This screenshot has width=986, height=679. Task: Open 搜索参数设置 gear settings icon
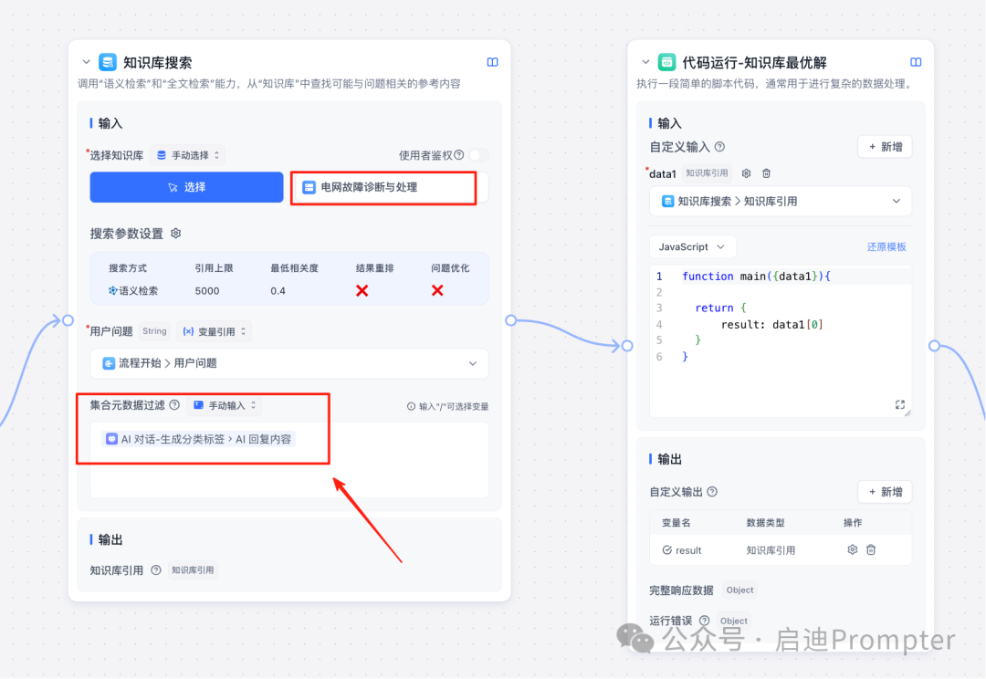[x=176, y=234]
